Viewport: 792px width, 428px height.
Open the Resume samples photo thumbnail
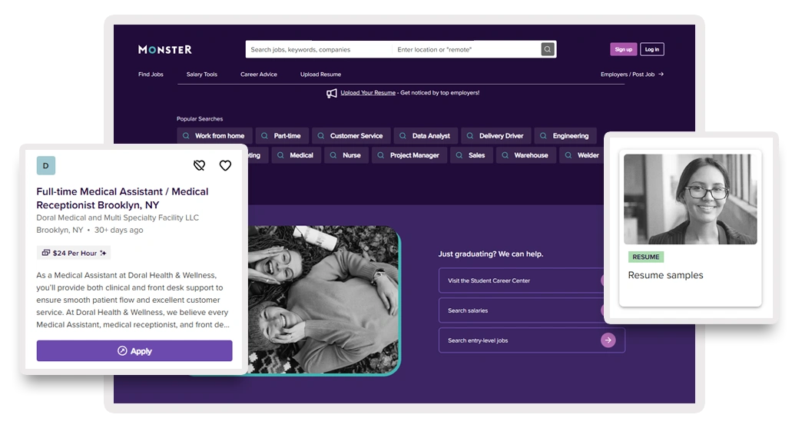click(690, 199)
